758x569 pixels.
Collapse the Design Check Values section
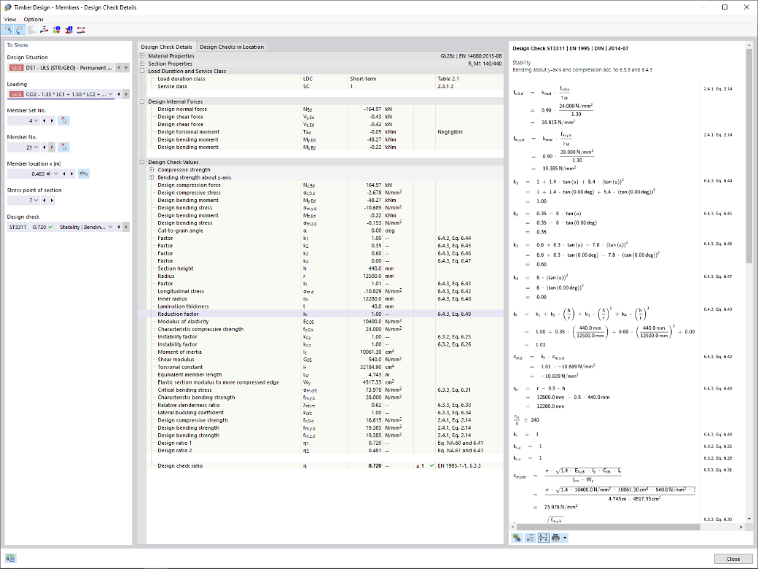142,162
